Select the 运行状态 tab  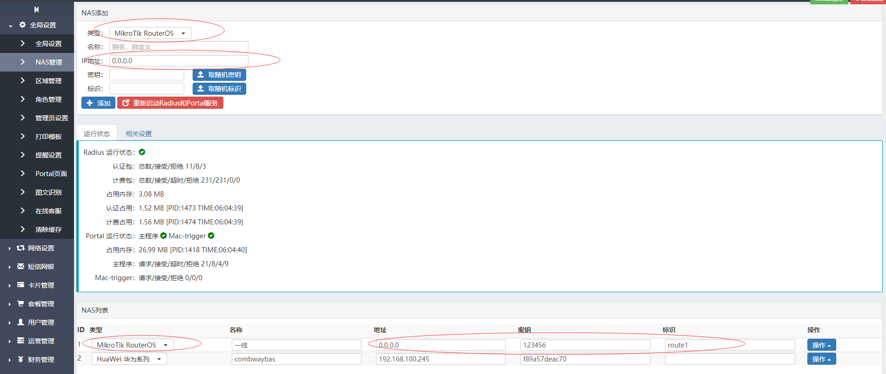pyautogui.click(x=97, y=134)
